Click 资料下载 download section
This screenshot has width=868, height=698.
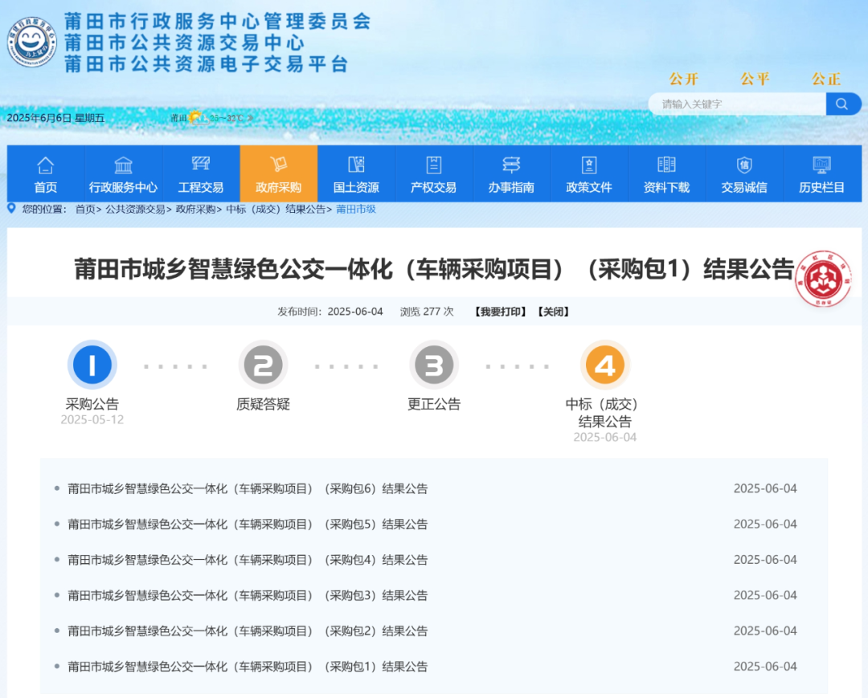click(666, 173)
